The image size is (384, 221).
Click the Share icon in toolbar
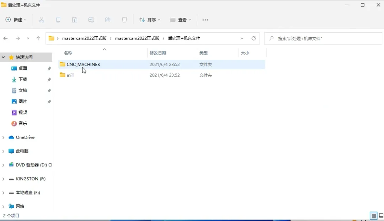pyautogui.click(x=108, y=20)
